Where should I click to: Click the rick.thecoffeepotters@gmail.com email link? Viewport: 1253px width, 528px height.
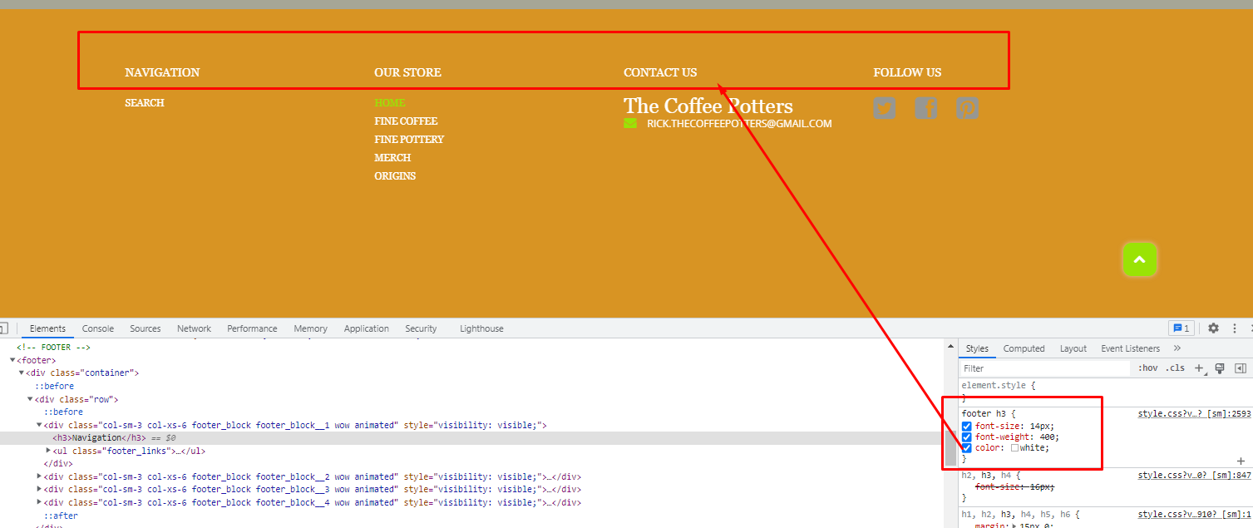pos(739,124)
